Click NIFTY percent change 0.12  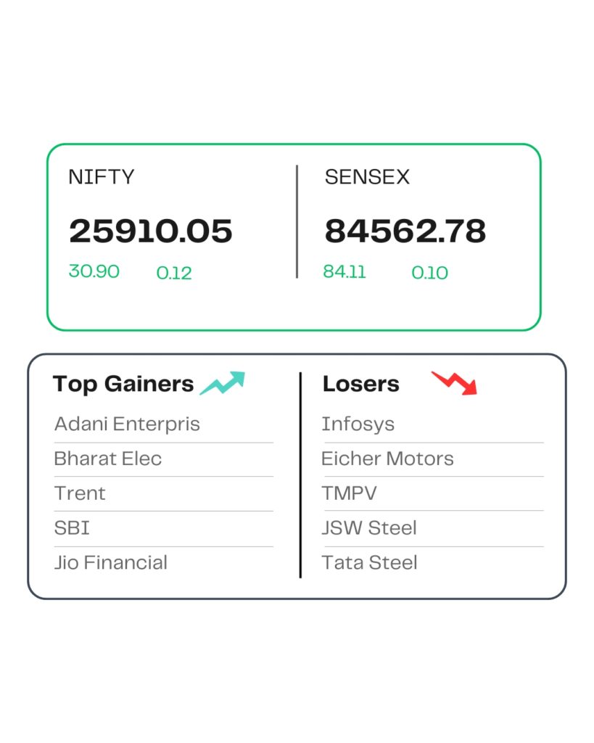(174, 273)
